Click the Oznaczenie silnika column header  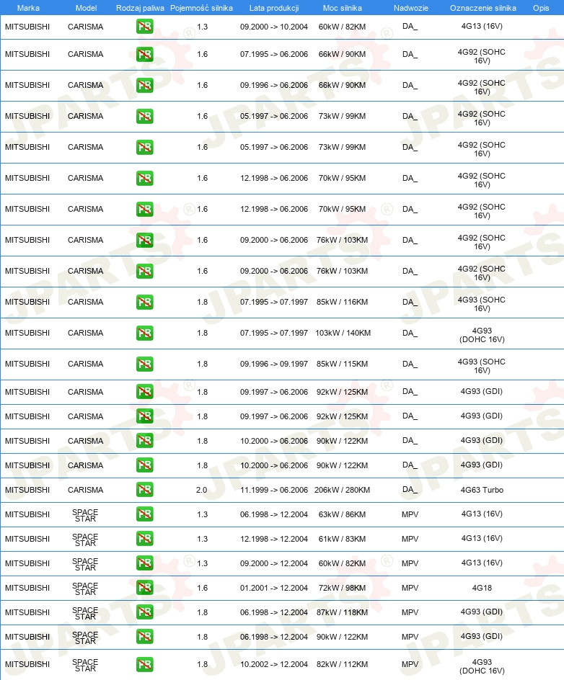click(x=483, y=8)
